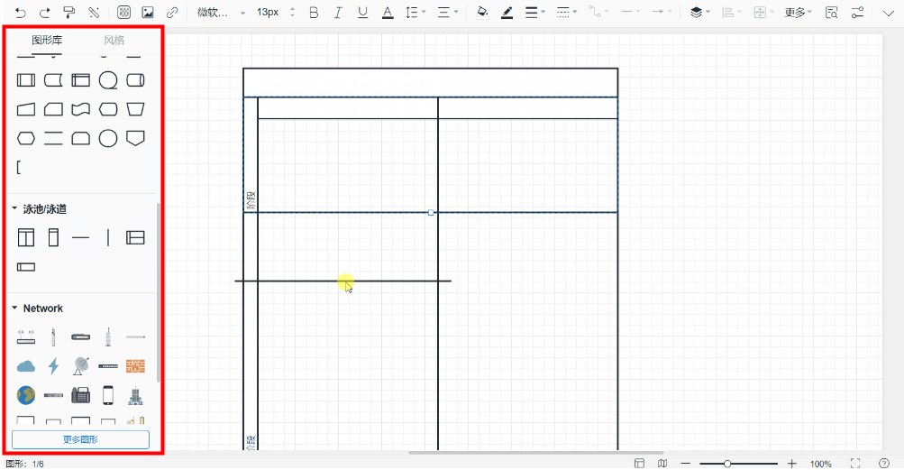
Task: Open the line width dropdown
Action: [535, 12]
